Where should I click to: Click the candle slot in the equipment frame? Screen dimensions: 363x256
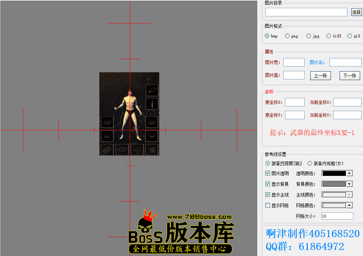pos(151,103)
